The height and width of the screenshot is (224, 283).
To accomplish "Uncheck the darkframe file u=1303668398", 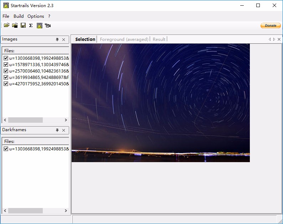I will 6,149.
